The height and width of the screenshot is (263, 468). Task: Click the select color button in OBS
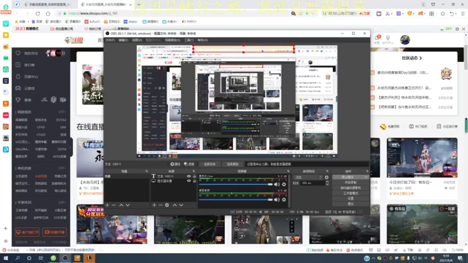[232, 164]
